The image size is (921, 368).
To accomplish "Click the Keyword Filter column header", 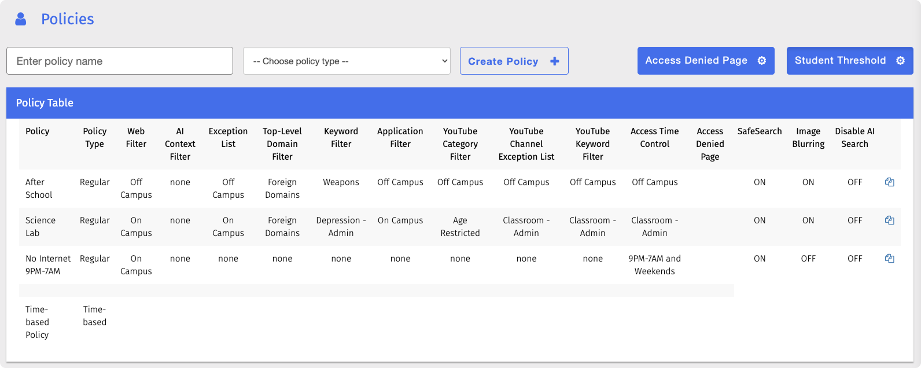I will tap(341, 138).
